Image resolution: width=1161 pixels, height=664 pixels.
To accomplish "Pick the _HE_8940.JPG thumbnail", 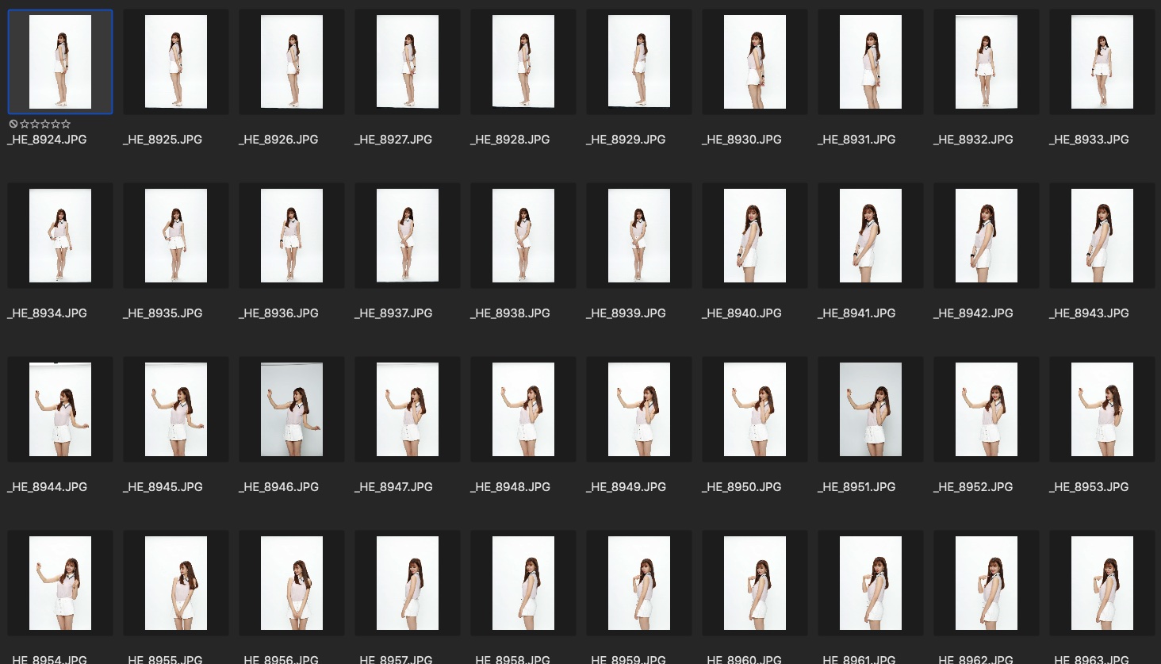I will (x=755, y=236).
